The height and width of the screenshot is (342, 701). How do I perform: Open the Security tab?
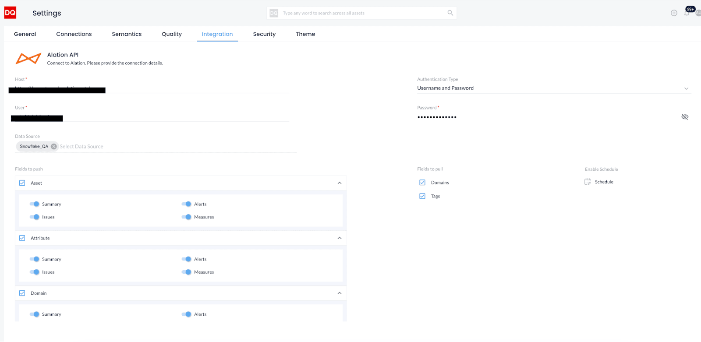point(264,34)
